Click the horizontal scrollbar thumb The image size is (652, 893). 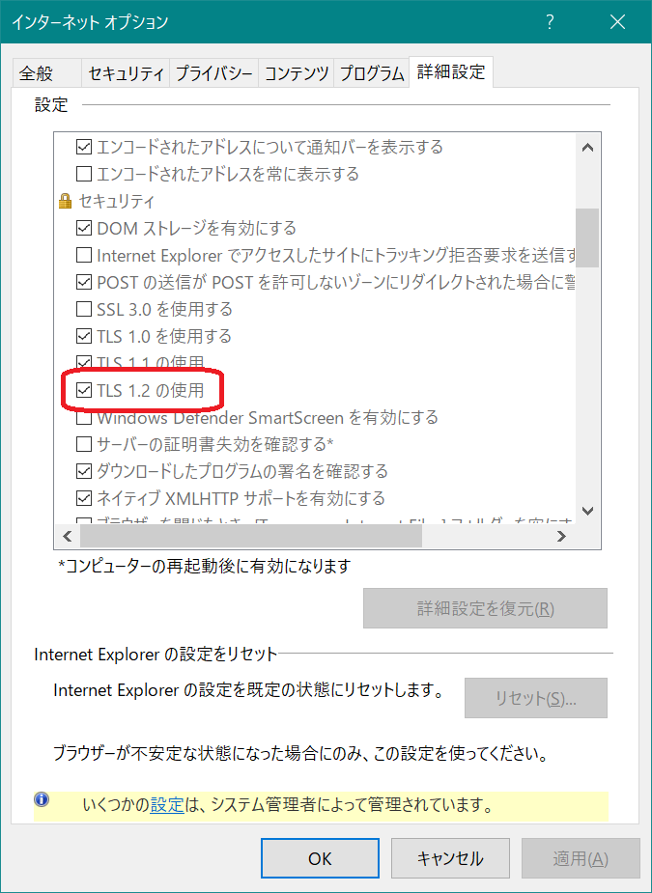coord(251,536)
